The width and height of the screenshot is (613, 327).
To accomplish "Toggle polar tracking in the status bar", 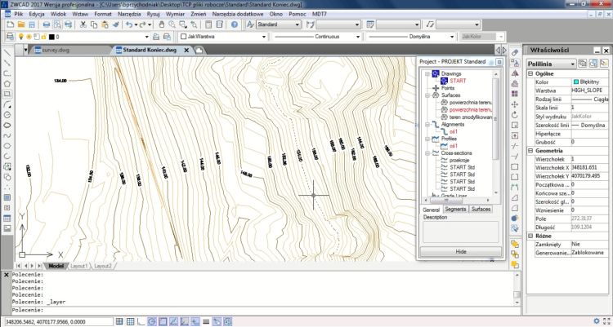I will coord(152,321).
